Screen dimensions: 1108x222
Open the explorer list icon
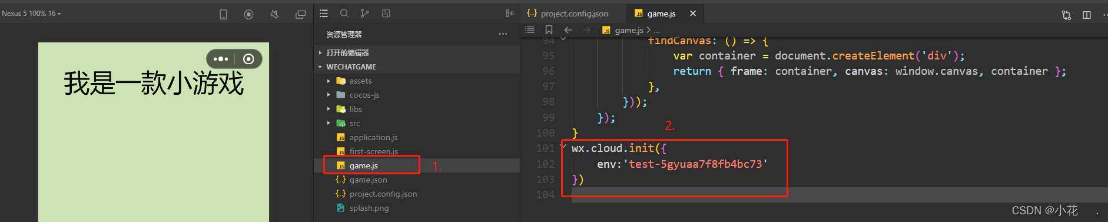(324, 13)
